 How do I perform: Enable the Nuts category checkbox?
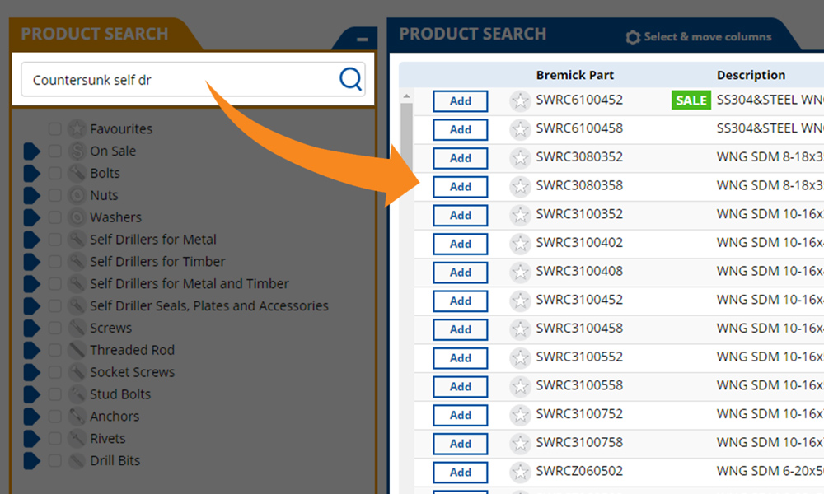pos(54,196)
